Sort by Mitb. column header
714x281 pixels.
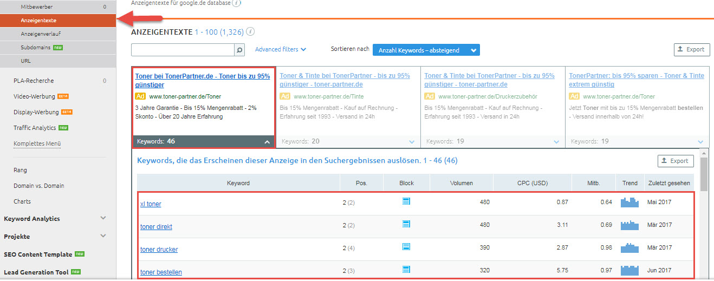[x=594, y=183]
